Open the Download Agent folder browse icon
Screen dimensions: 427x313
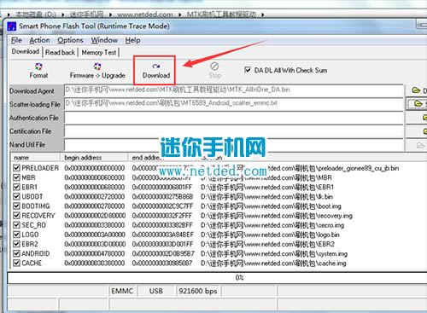tap(416, 90)
